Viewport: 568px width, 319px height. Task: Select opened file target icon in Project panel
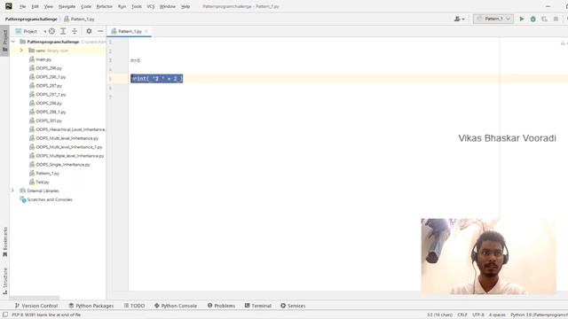point(51,32)
